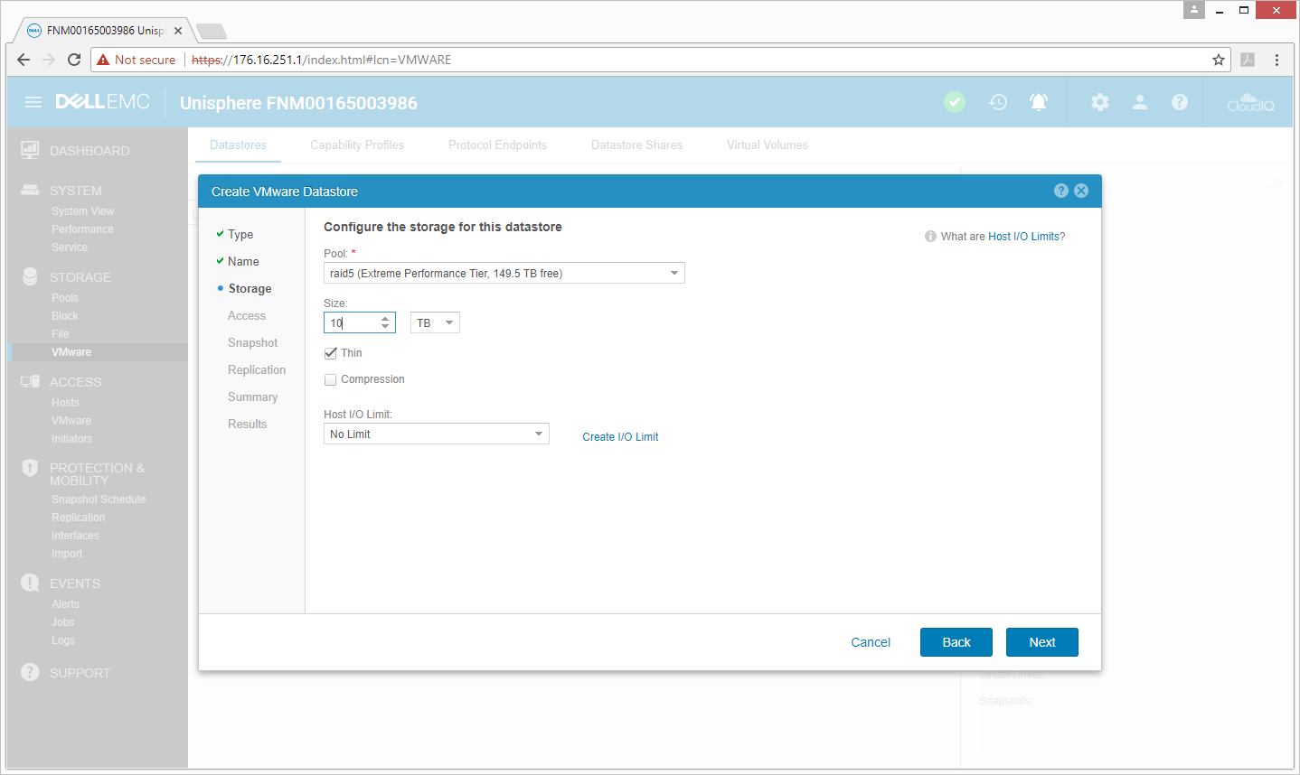Click the Protection & Mobility shield icon
Viewport: 1300px width, 775px height.
point(30,468)
